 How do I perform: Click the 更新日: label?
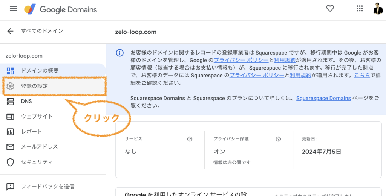click(x=309, y=139)
